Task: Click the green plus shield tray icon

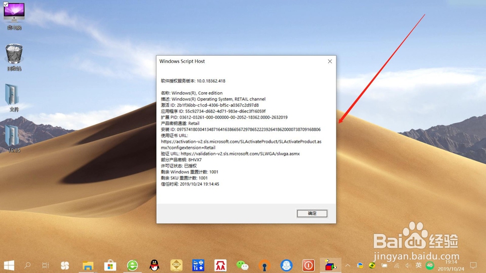Action: (x=372, y=265)
